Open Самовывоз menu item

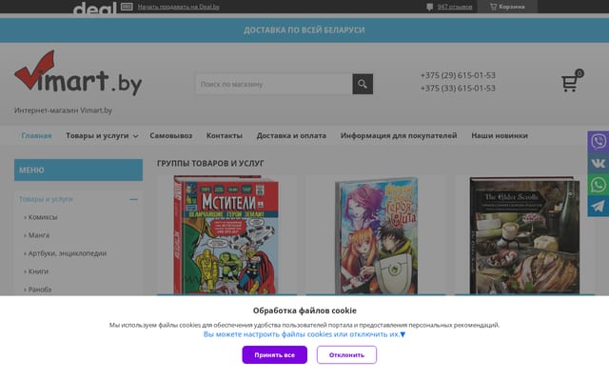(171, 135)
